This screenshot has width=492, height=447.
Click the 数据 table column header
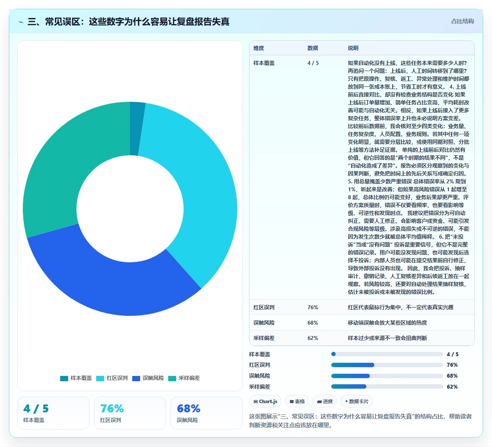313,48
